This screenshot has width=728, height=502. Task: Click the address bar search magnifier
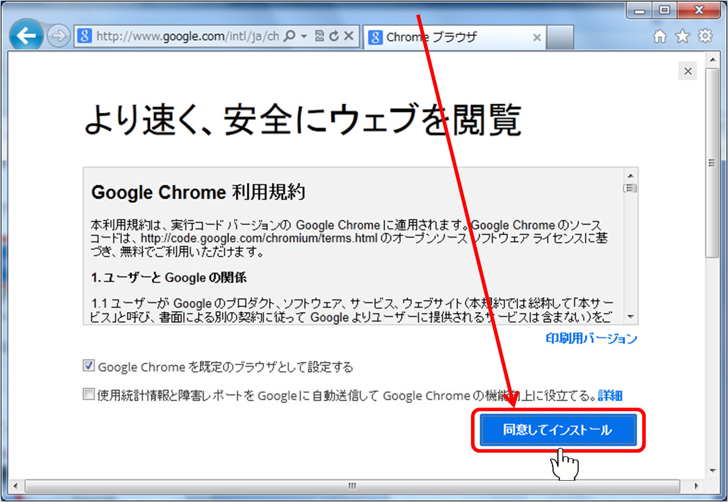[x=290, y=37]
